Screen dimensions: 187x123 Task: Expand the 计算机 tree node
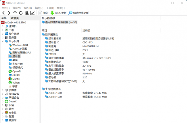point(3,26)
